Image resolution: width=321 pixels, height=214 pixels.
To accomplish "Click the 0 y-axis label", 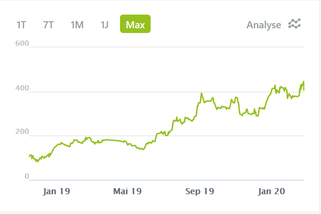I will tap(27, 176).
